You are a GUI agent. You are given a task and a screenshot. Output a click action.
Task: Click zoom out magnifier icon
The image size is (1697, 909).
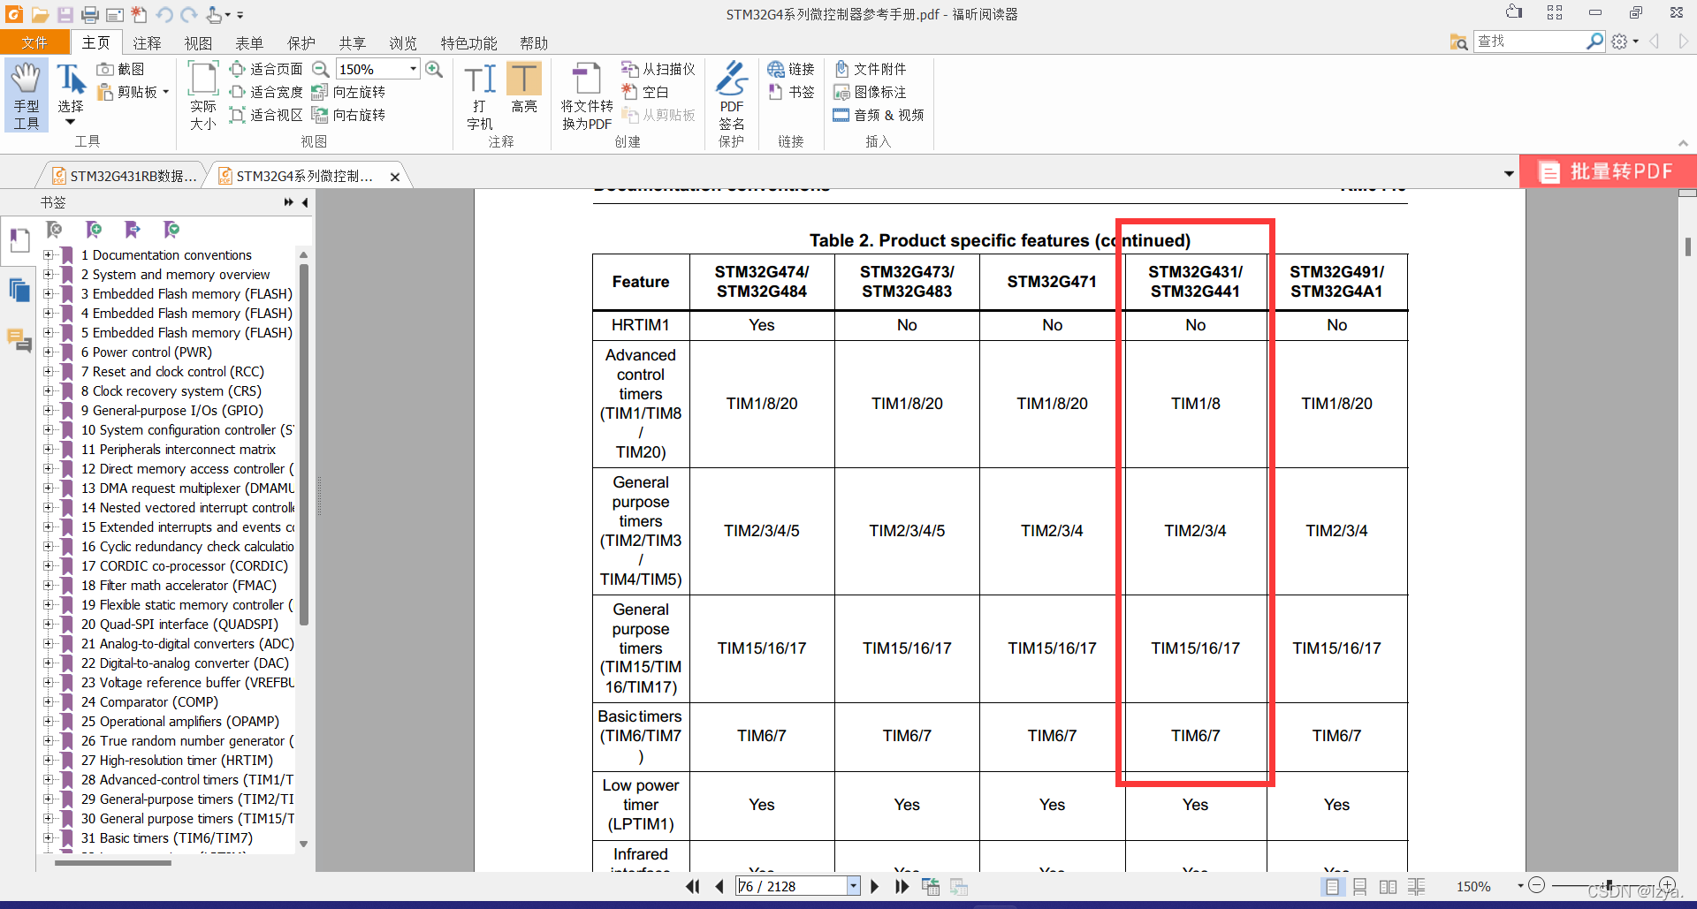pyautogui.click(x=321, y=69)
